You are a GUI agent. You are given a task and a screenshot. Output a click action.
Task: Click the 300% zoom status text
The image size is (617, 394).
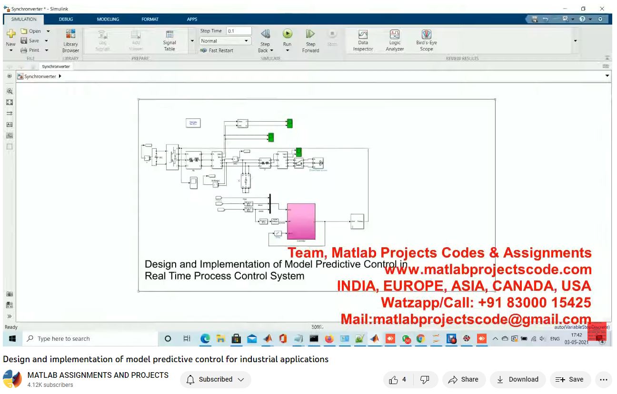click(x=317, y=327)
